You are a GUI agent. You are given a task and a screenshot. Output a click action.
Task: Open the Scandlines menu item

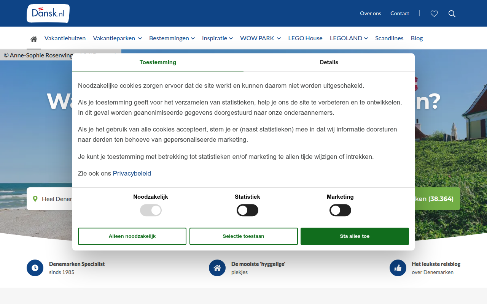click(x=389, y=38)
